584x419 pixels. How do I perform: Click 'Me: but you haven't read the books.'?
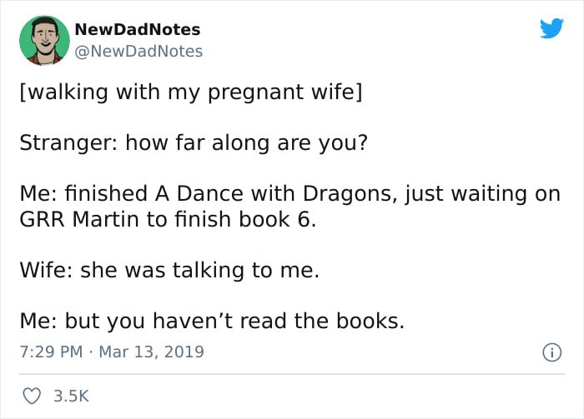[212, 321]
